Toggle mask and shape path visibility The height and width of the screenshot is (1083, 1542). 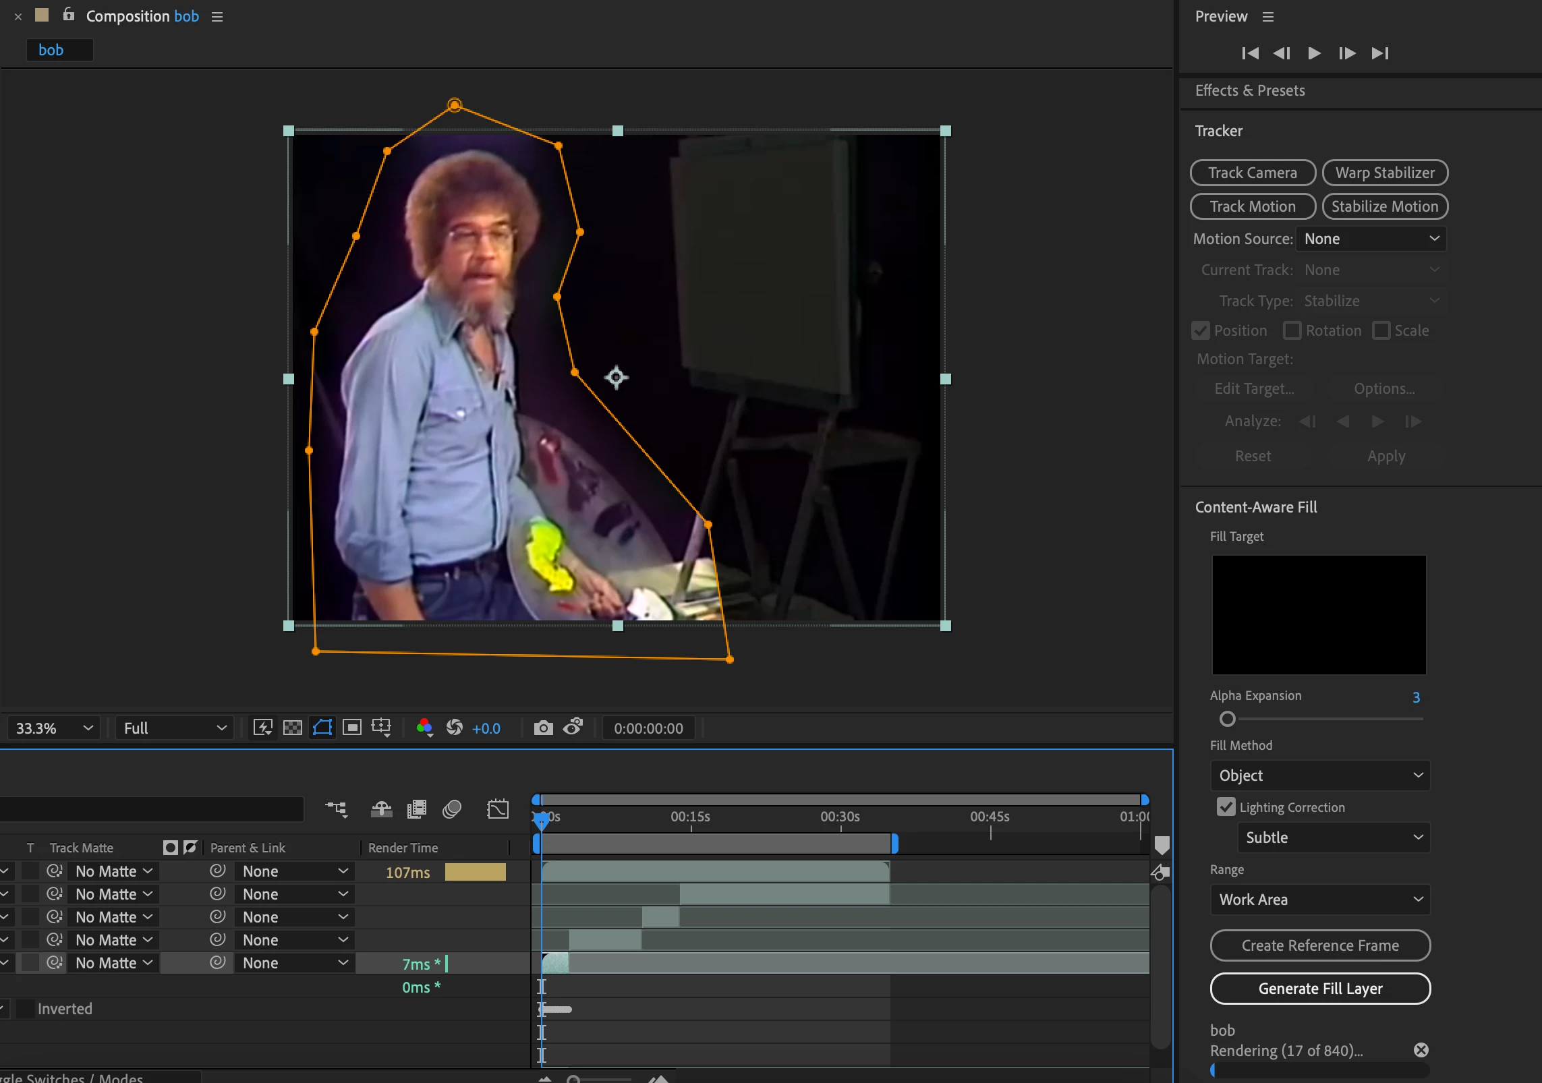[322, 728]
